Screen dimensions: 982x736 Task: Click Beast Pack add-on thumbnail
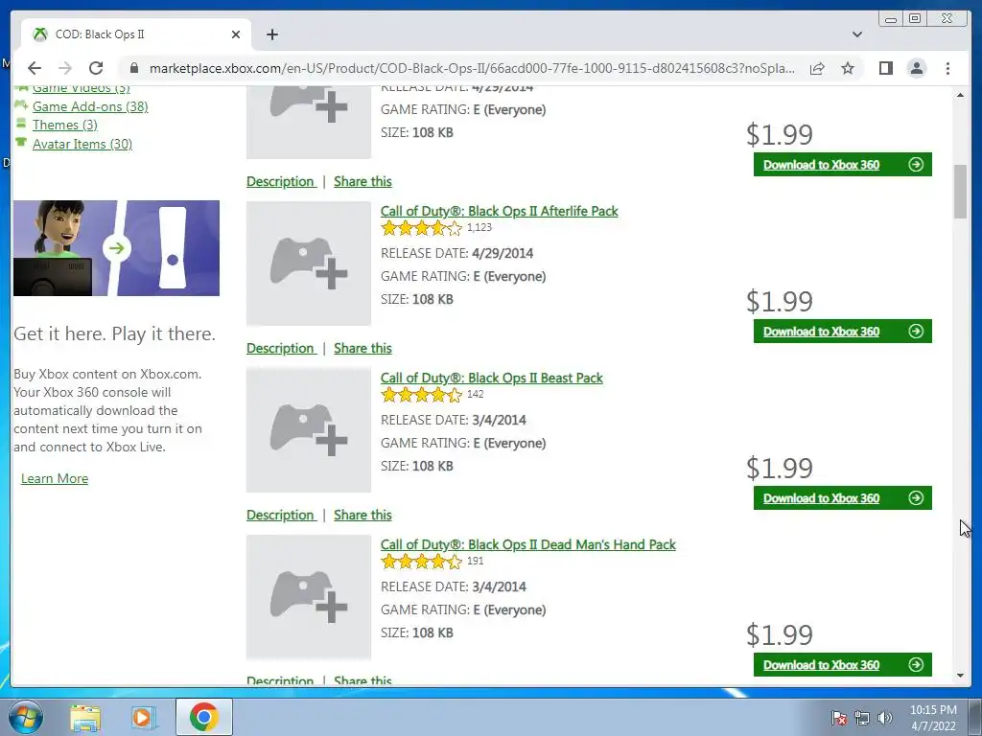pos(309,430)
